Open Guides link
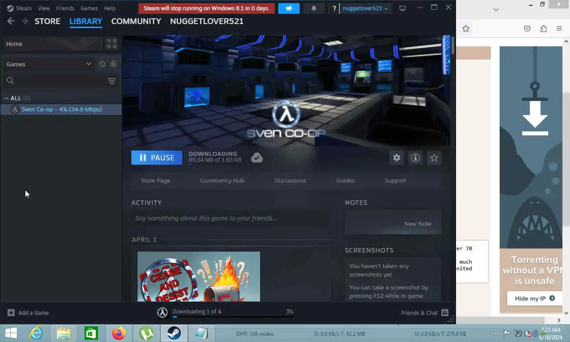Viewport: 570px width, 342px height. point(345,180)
